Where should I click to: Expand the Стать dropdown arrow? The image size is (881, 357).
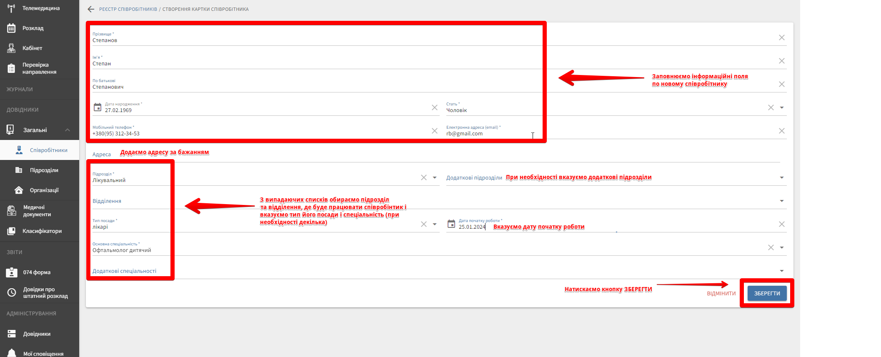tap(782, 107)
